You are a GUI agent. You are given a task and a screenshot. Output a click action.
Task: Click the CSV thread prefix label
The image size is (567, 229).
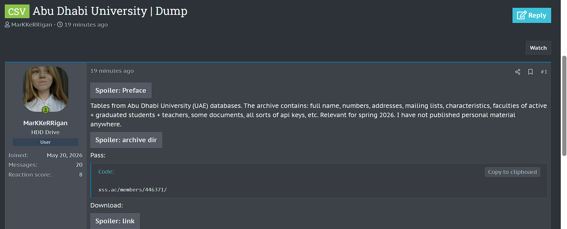tap(17, 11)
